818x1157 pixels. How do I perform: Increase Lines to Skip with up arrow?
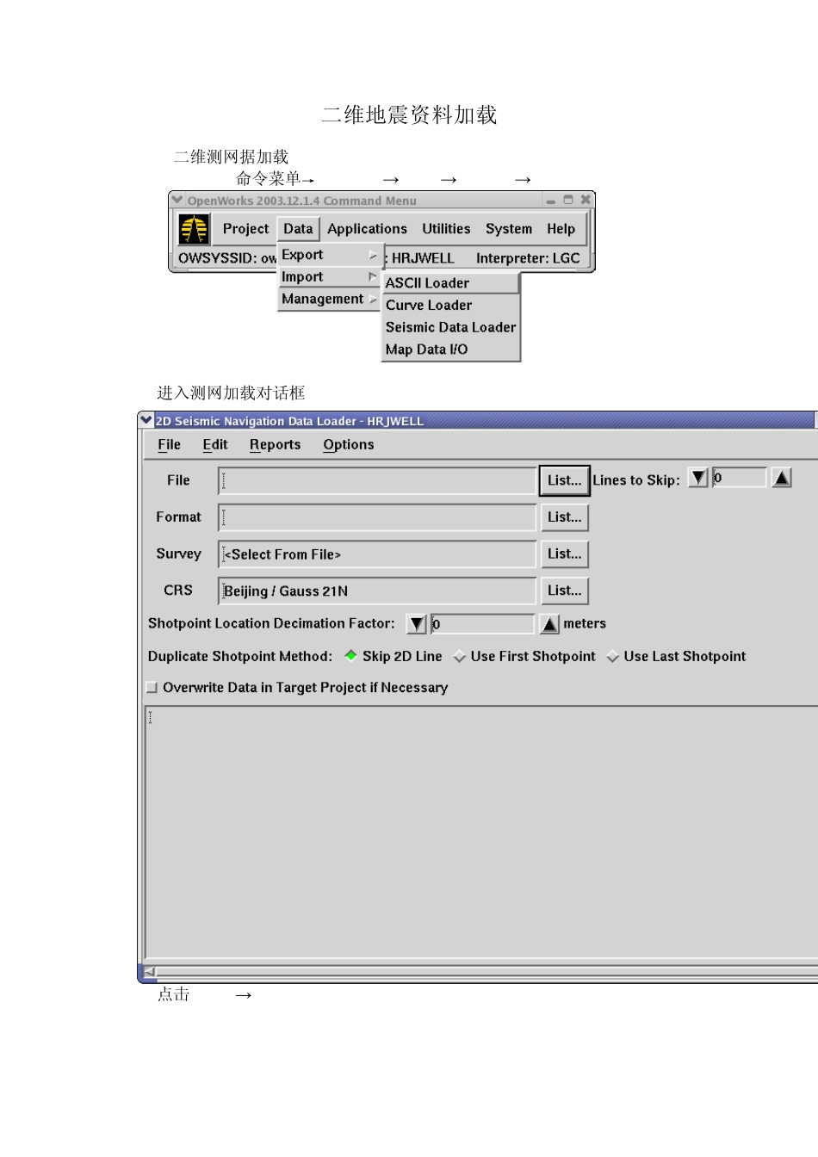[x=781, y=479]
